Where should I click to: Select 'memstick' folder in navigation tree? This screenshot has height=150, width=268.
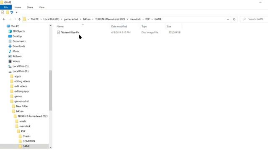(25, 126)
